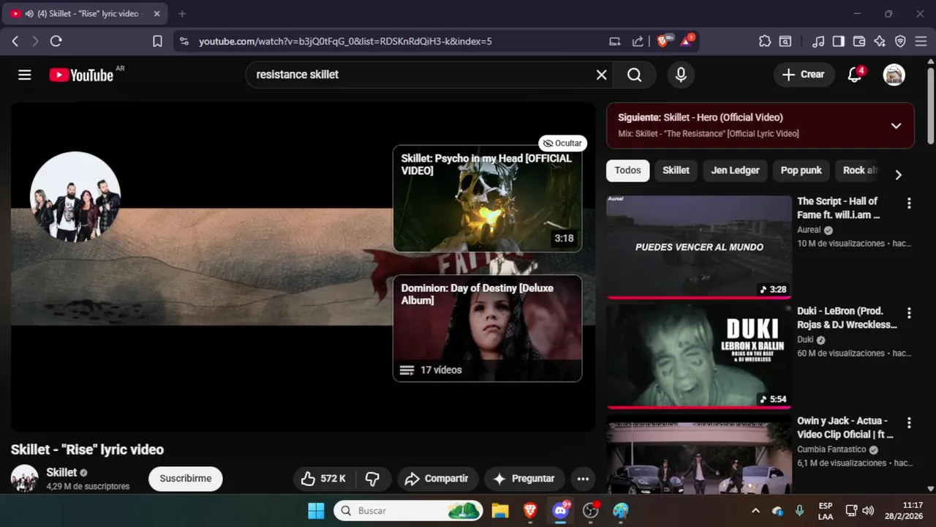Dislike the video with thumbs down

(373, 479)
